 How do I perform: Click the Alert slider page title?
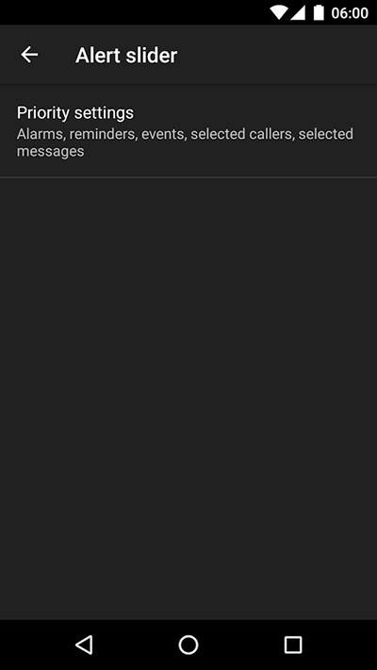[126, 56]
